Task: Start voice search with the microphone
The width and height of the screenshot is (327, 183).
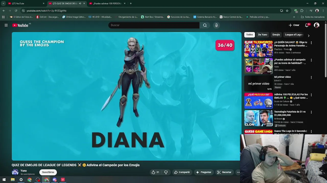Action: click(216, 25)
